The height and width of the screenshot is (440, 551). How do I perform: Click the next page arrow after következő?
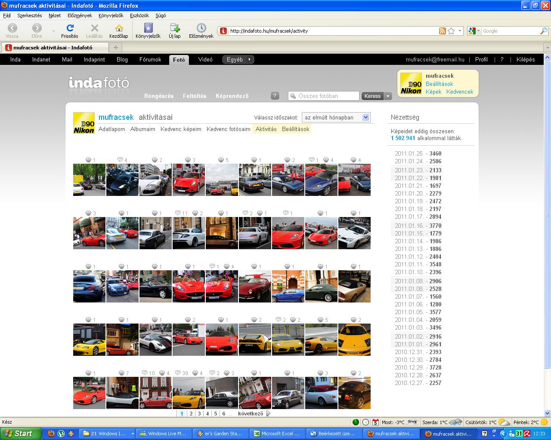(x=269, y=413)
